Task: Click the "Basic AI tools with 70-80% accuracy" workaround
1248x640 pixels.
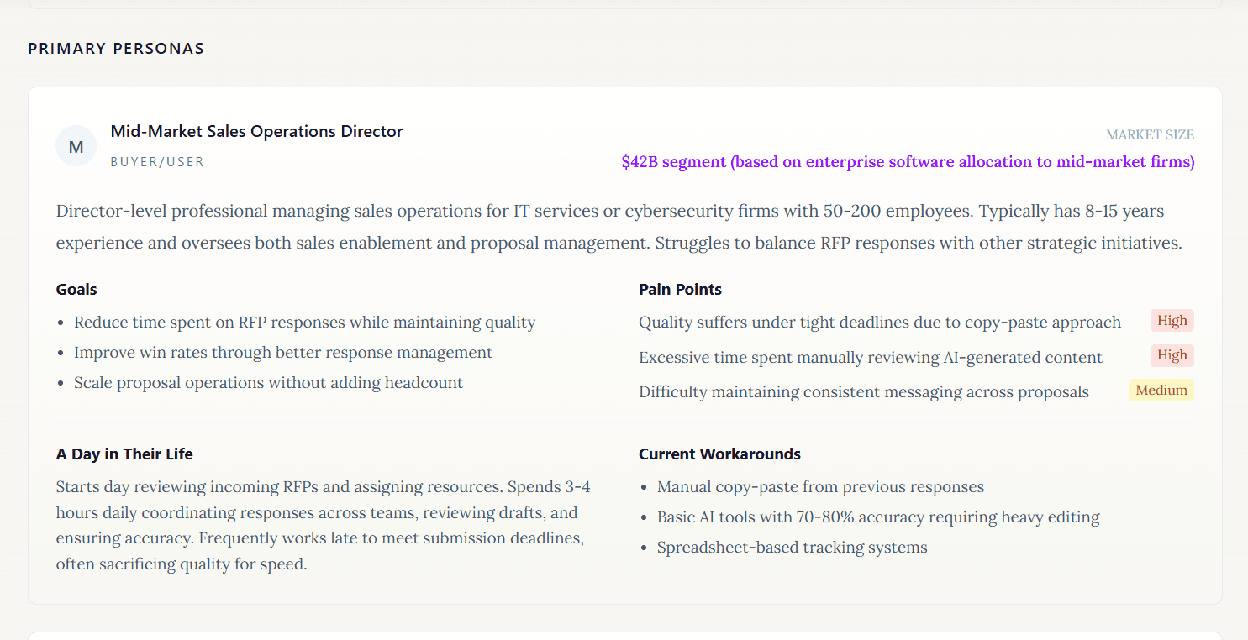Action: pyautogui.click(x=878, y=517)
